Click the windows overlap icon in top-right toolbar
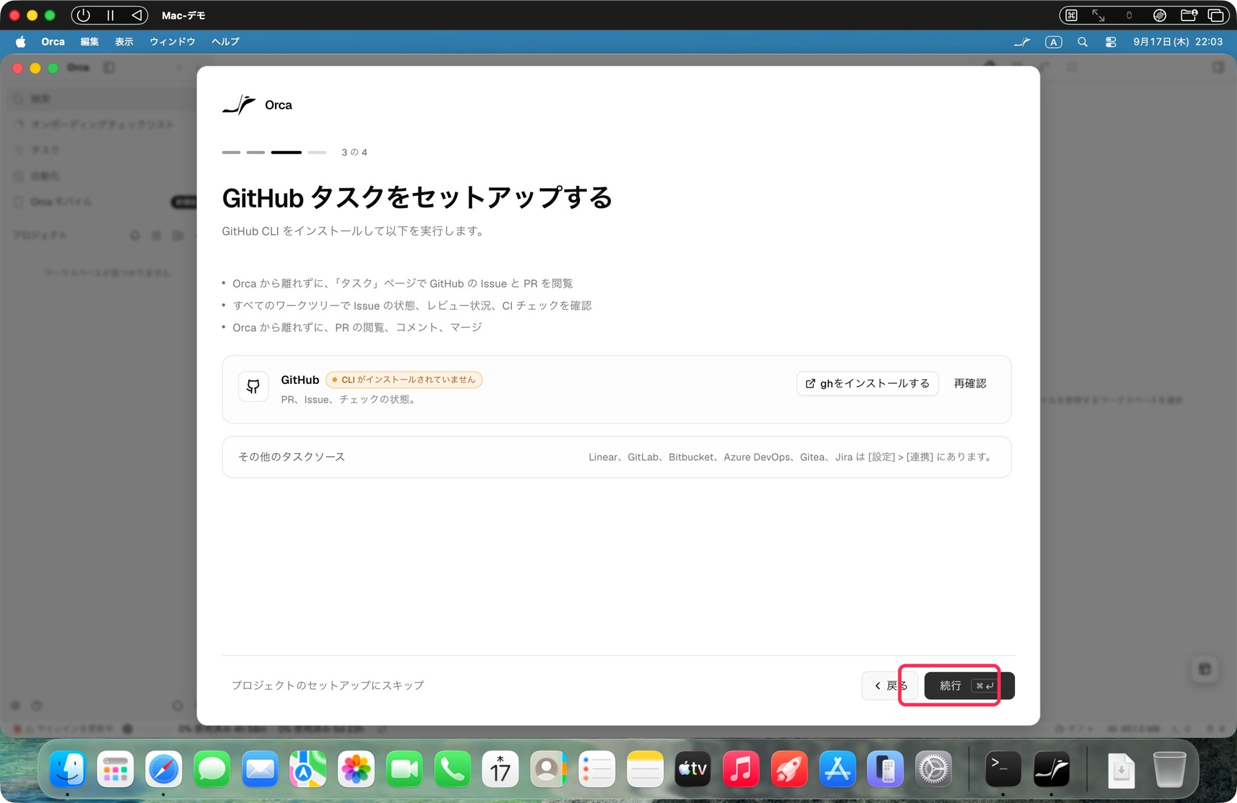Screen dimensions: 1237x803 (1216, 15)
